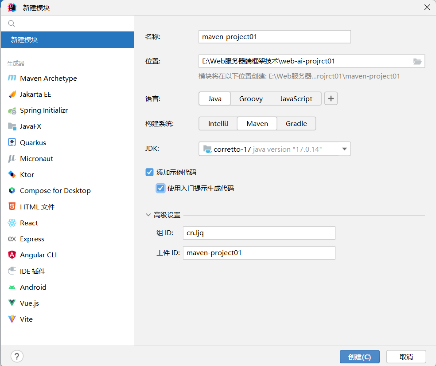
Task: Click the 组 ID input field
Action: 259,233
